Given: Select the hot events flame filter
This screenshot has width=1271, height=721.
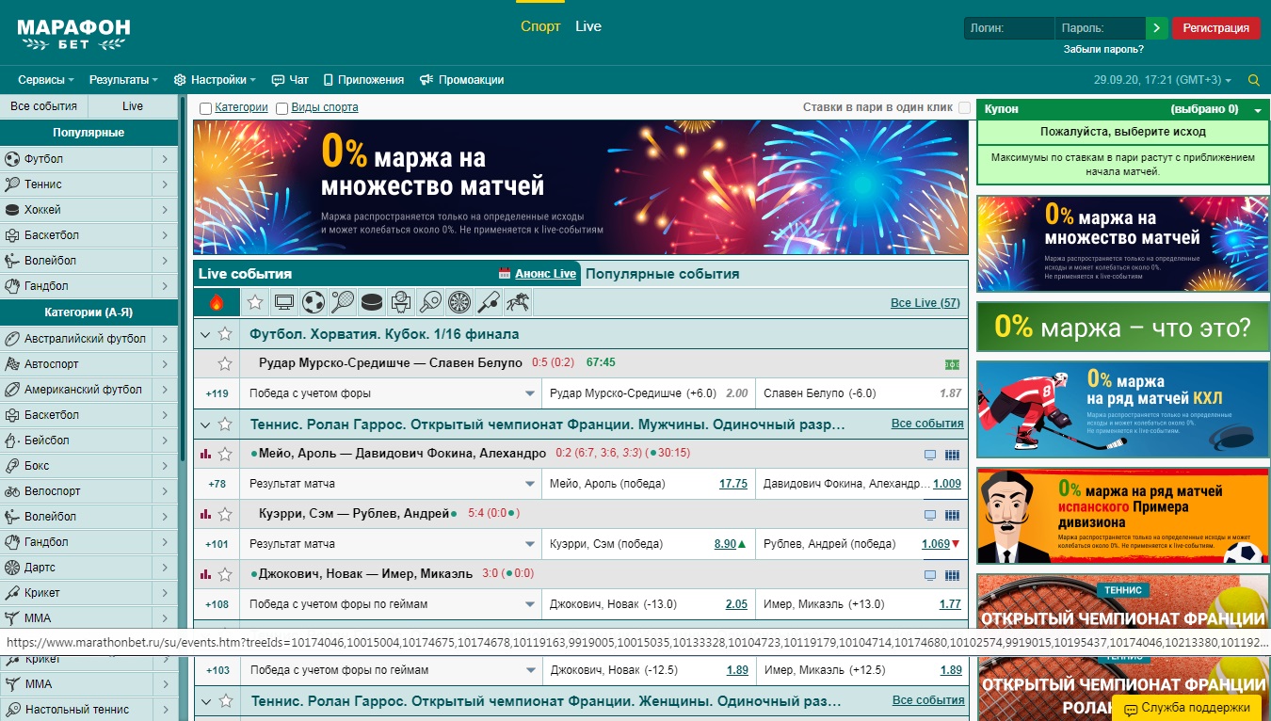Looking at the screenshot, I should point(217,302).
